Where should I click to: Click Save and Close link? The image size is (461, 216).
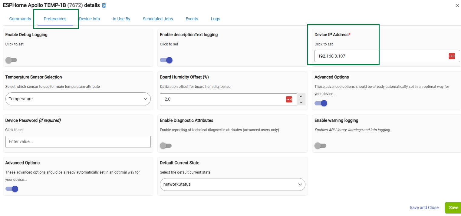[424, 208]
